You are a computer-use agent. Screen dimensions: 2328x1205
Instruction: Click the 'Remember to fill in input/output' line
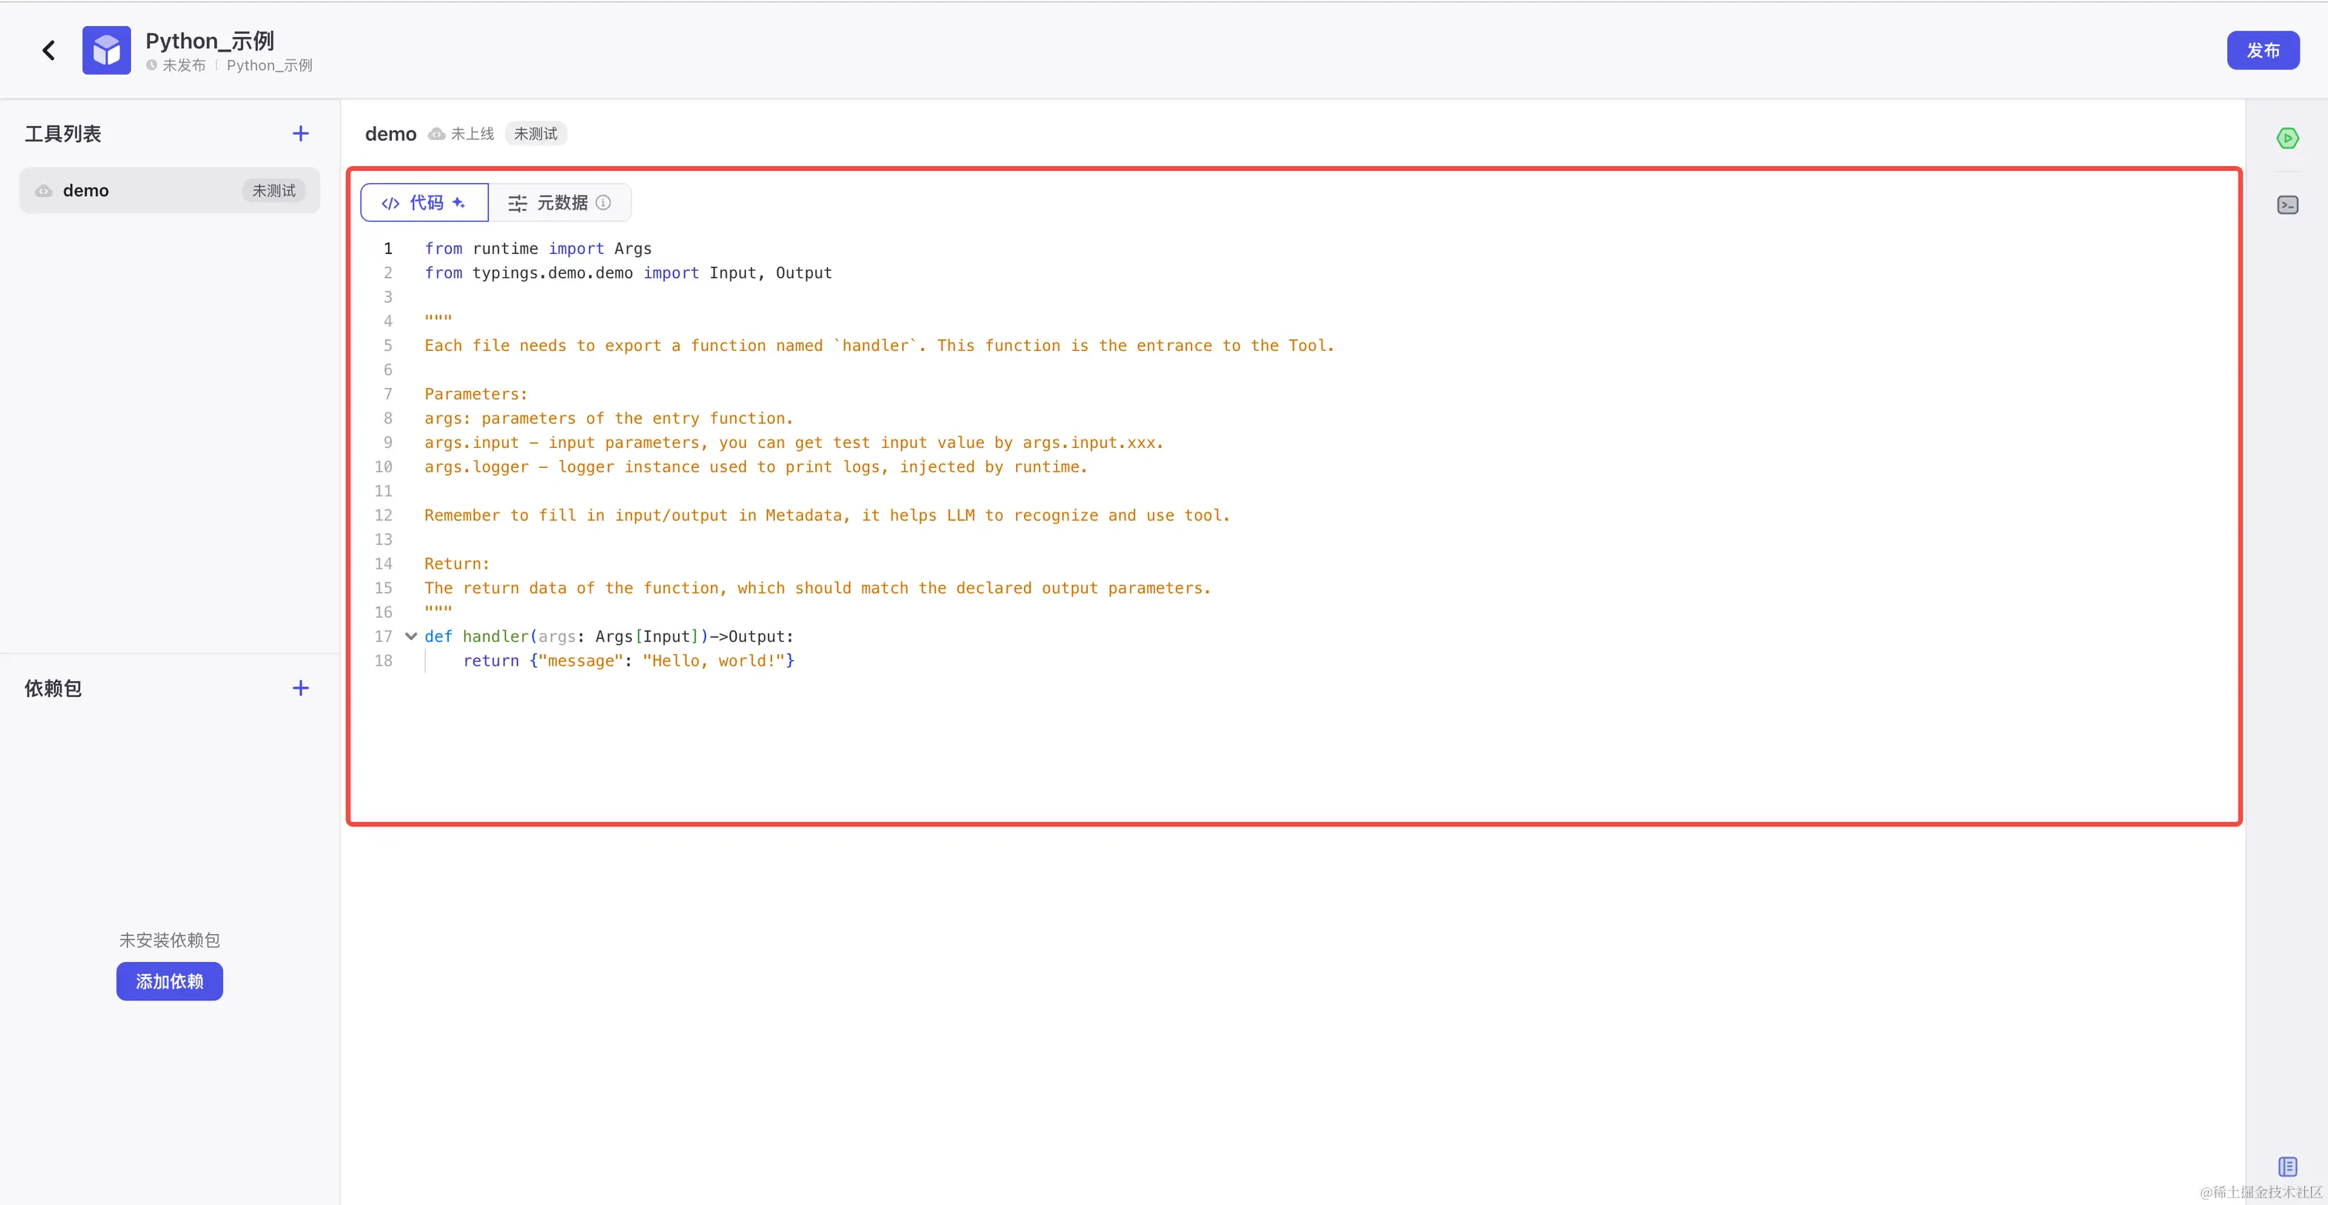[x=827, y=515]
